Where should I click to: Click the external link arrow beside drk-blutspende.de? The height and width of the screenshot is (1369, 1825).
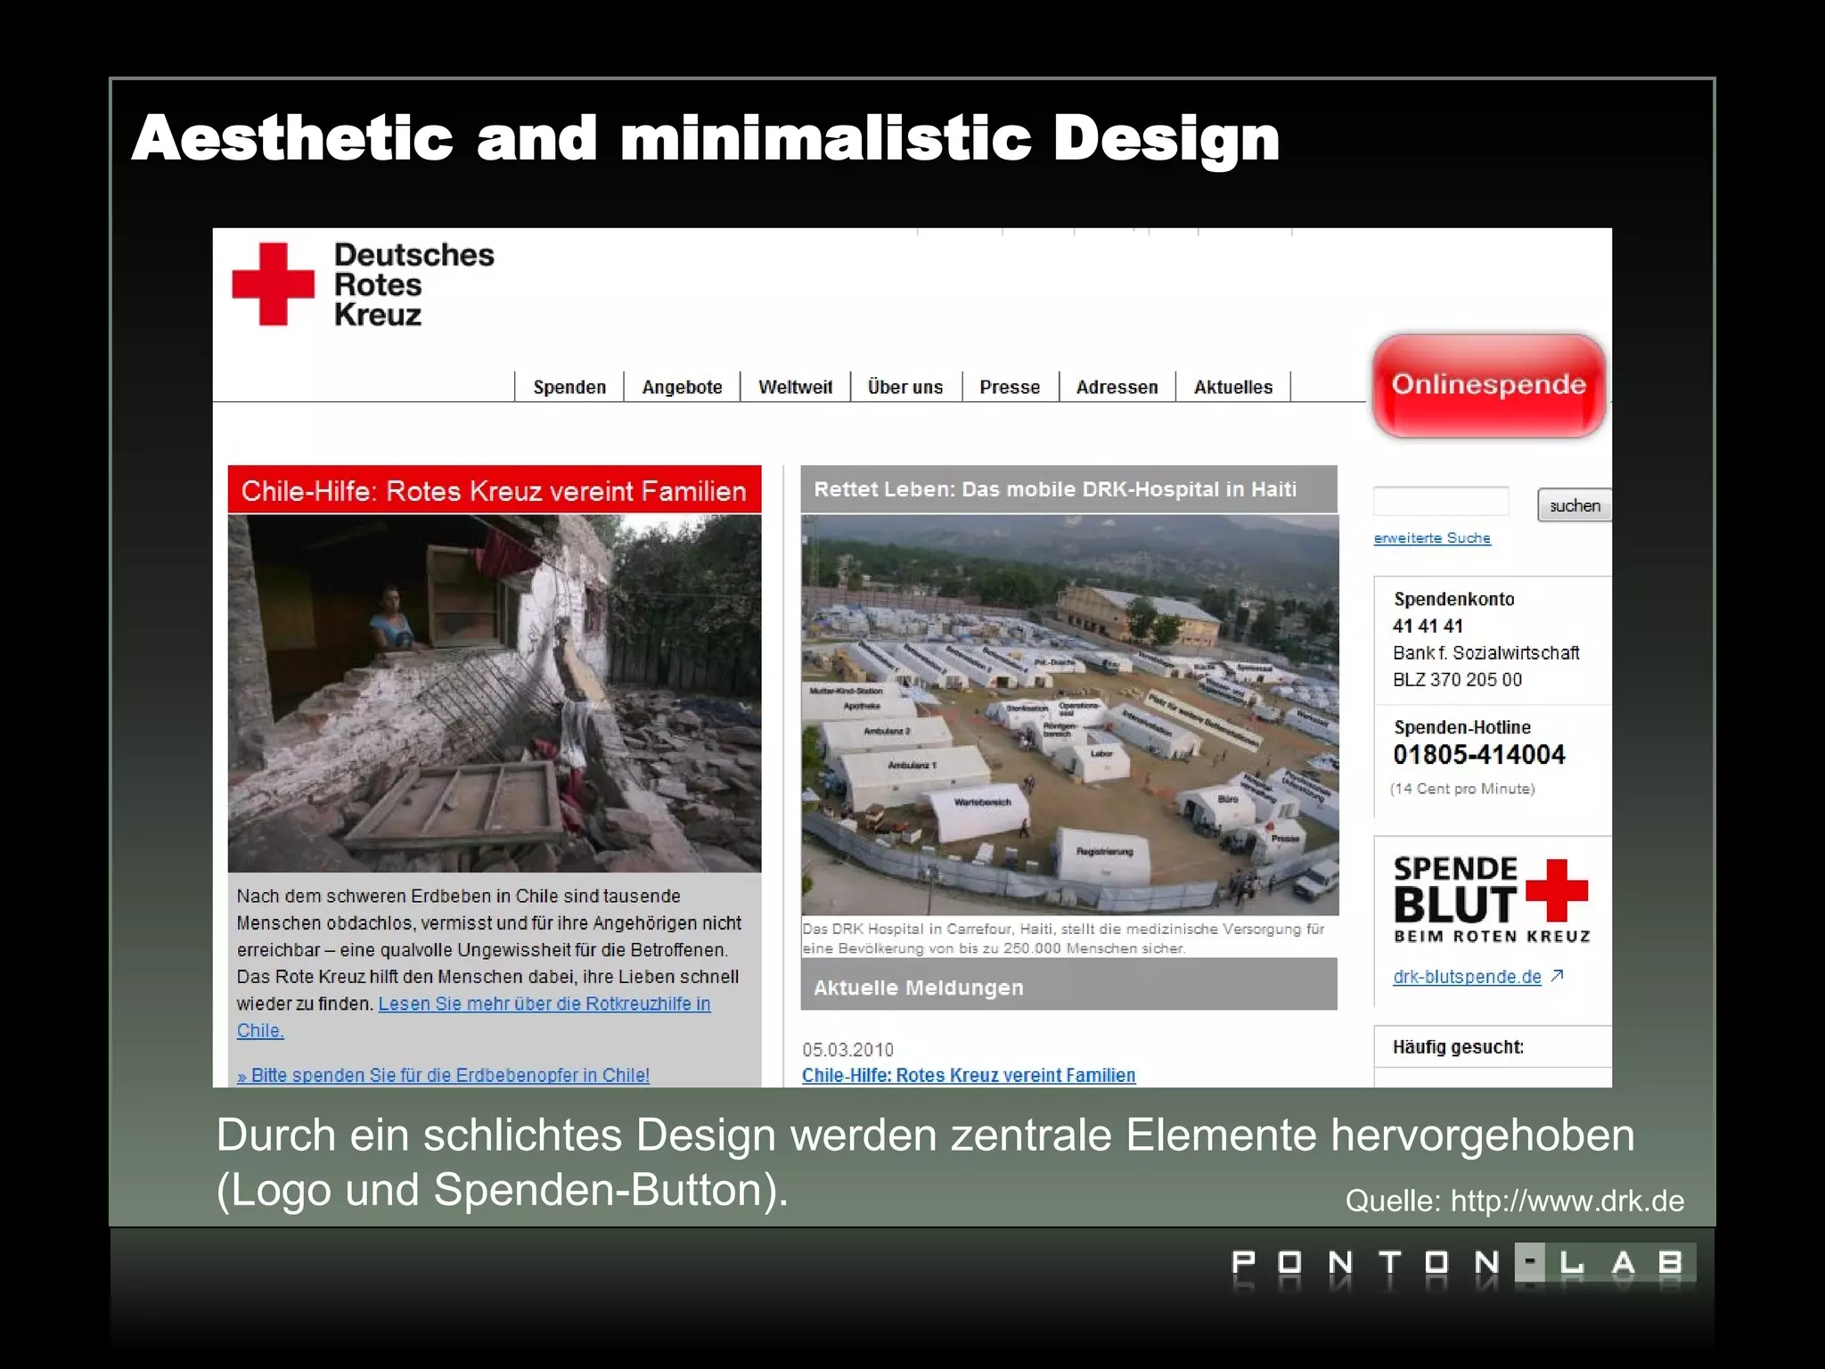[1557, 976]
